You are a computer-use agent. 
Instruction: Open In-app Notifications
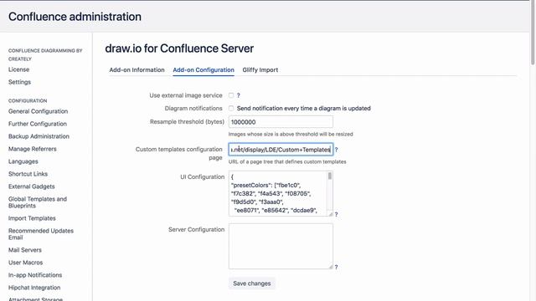(35, 275)
